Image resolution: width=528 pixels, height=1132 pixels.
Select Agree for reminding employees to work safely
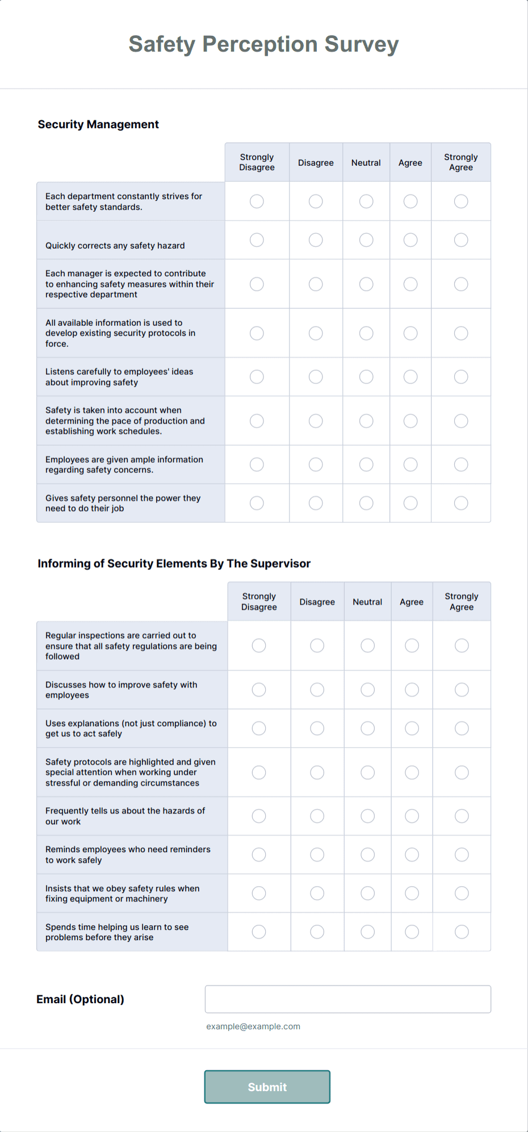(411, 854)
